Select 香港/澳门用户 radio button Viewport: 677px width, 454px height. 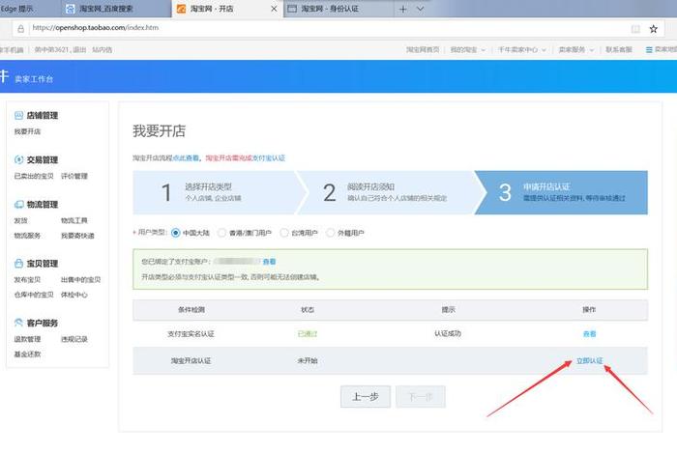pos(222,233)
